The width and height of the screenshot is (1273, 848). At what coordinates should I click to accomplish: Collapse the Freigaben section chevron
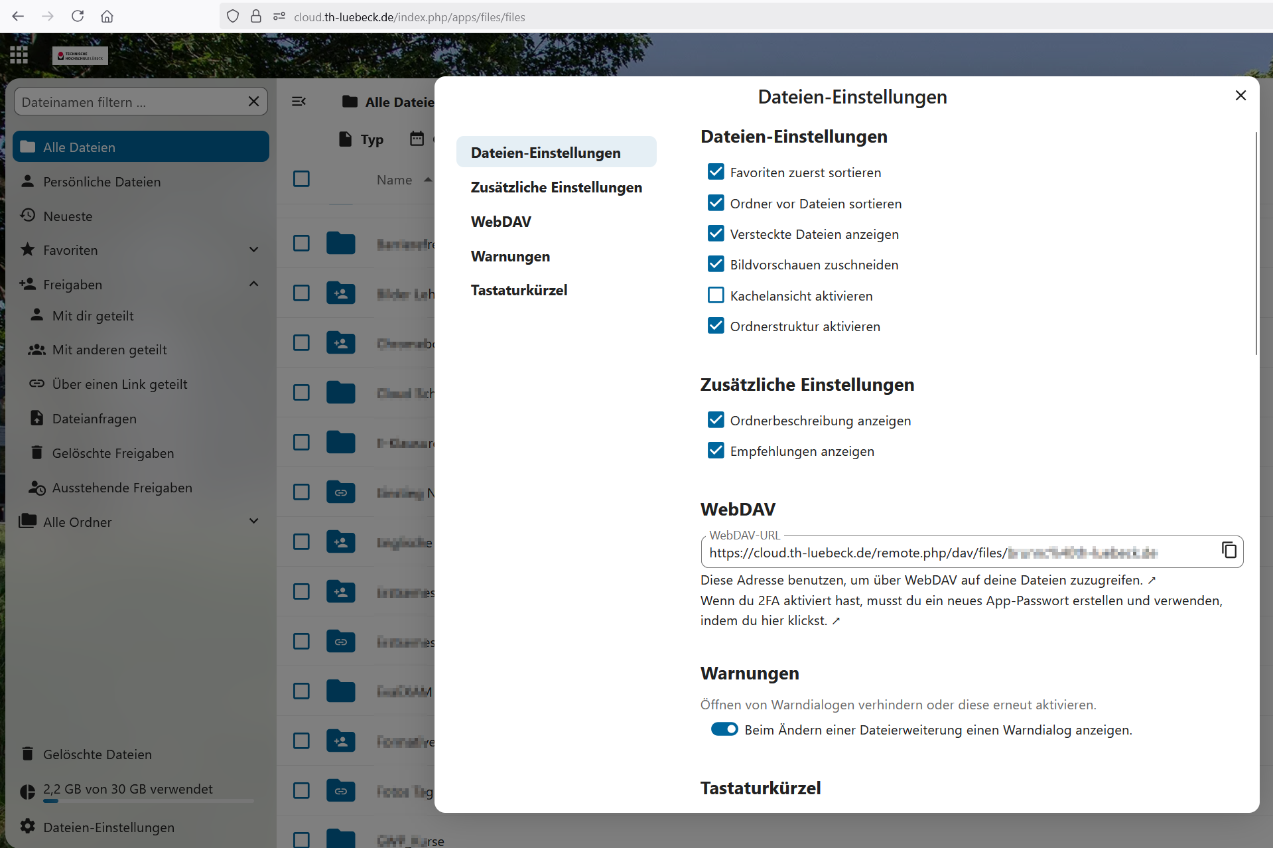coord(253,284)
